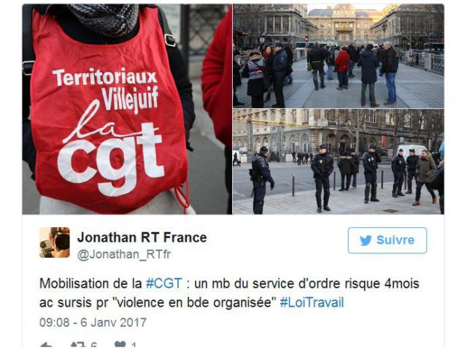The height and width of the screenshot is (349, 467).
Task: Click the retweet icon under the tweet
Action: pos(79,345)
